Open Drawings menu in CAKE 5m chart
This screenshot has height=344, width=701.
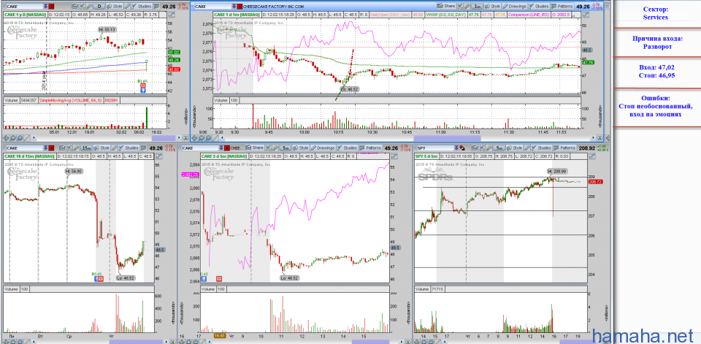click(x=322, y=148)
